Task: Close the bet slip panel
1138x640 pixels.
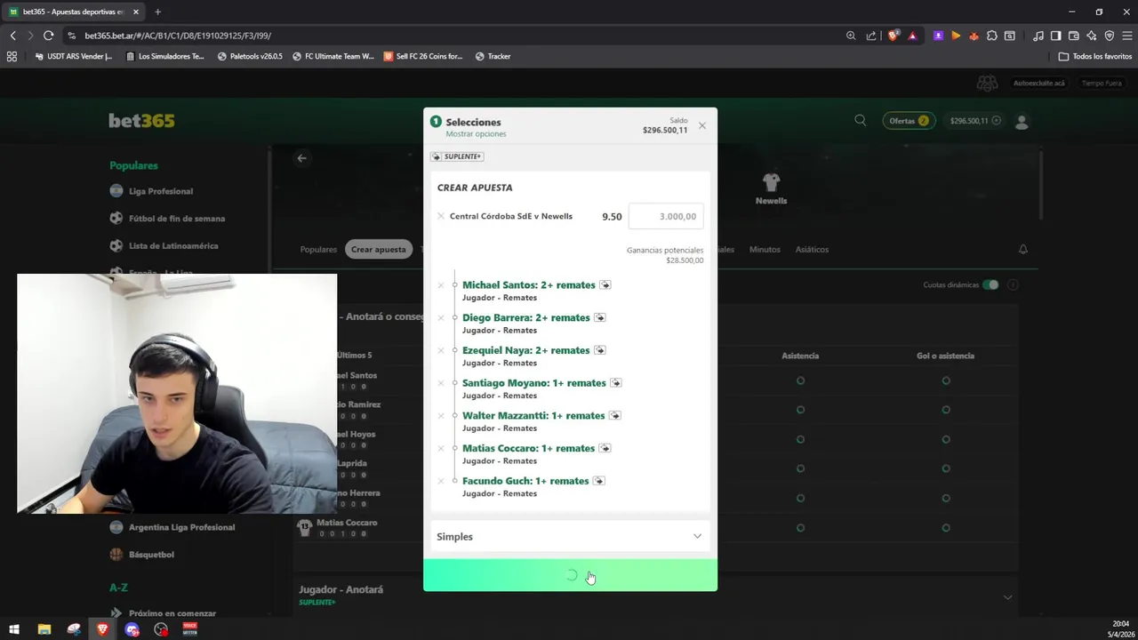Action: click(x=702, y=125)
